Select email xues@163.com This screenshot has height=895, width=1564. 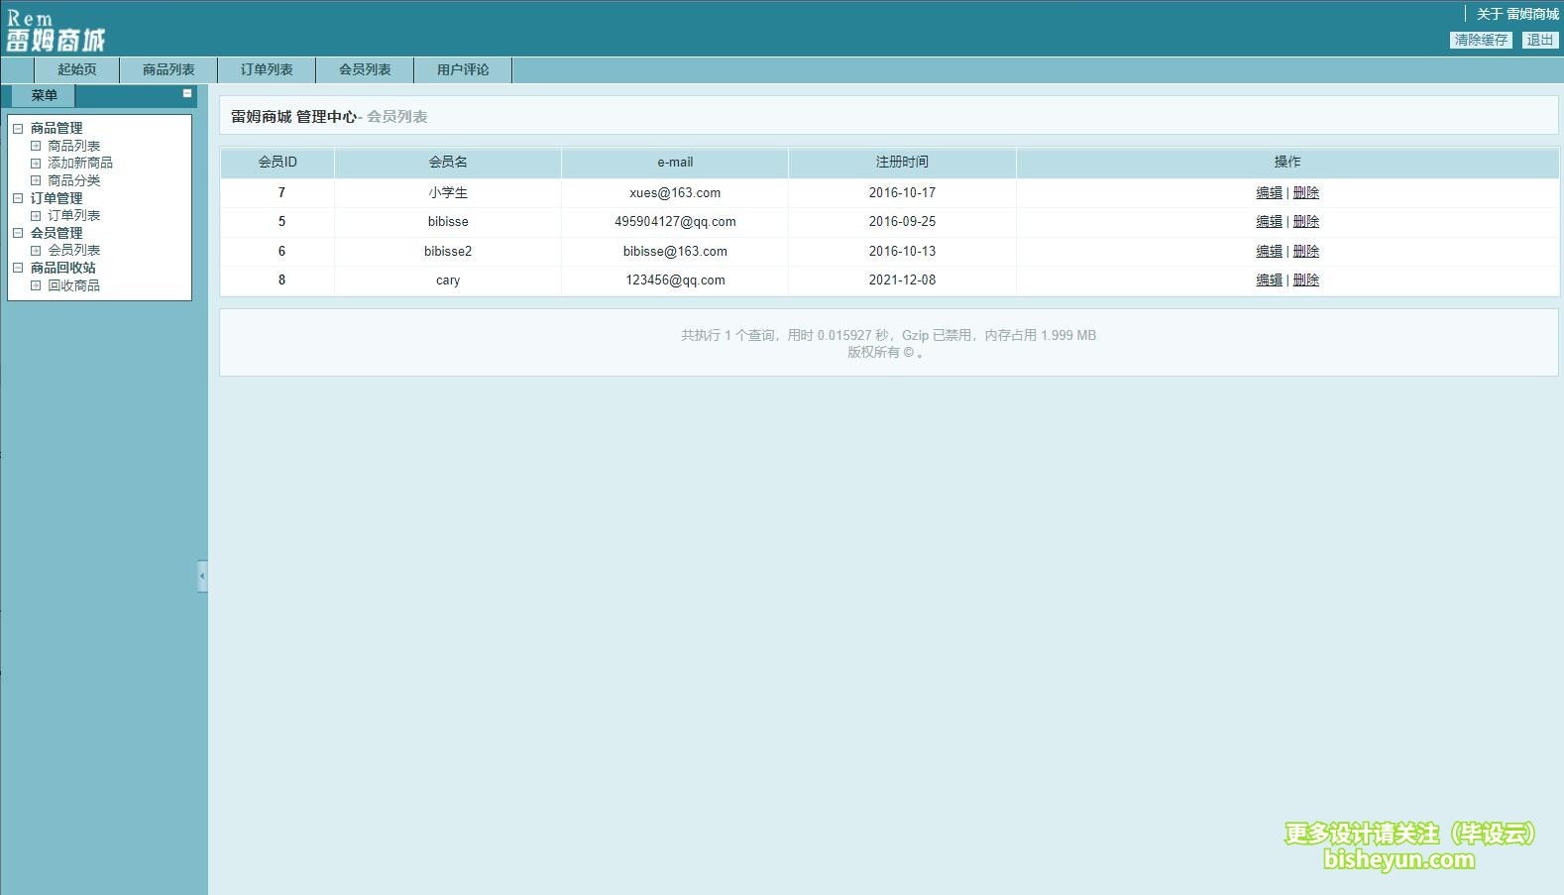[x=675, y=192]
